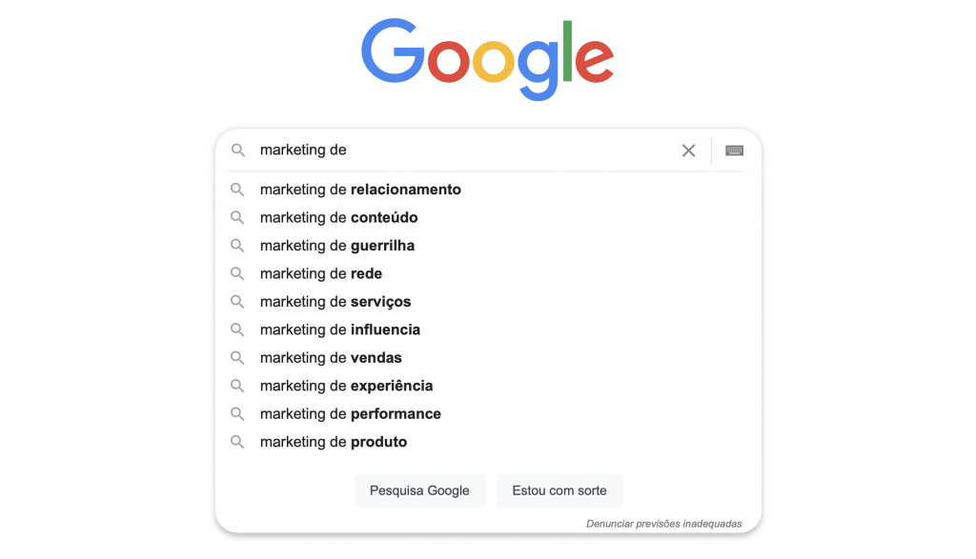Viewport: 976px width, 559px height.
Task: Click magnifier icon beside vendas suggestion
Action: 238,358
